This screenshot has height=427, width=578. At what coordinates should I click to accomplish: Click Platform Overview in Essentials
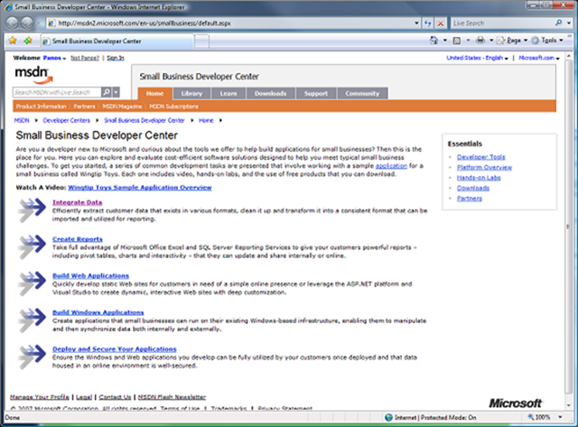[484, 167]
